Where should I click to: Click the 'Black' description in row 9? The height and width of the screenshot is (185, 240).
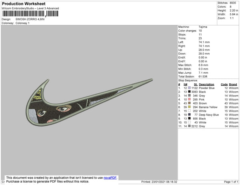(x=202, y=118)
